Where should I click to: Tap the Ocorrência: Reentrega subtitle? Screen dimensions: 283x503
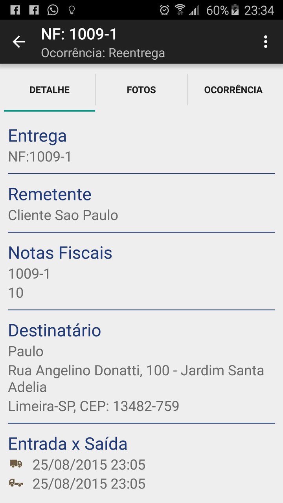point(103,53)
